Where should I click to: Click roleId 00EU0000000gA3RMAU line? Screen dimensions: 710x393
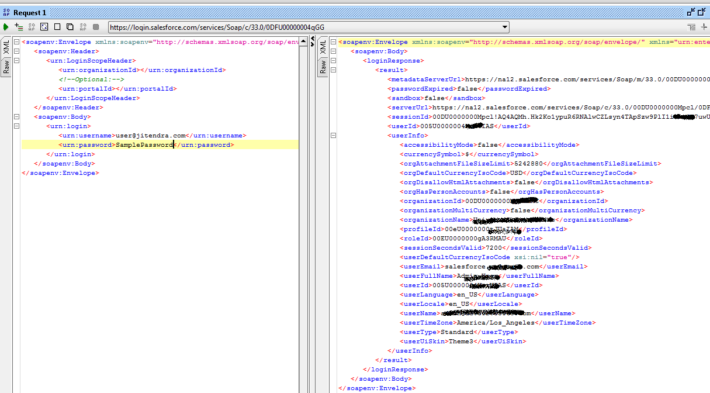(471, 239)
